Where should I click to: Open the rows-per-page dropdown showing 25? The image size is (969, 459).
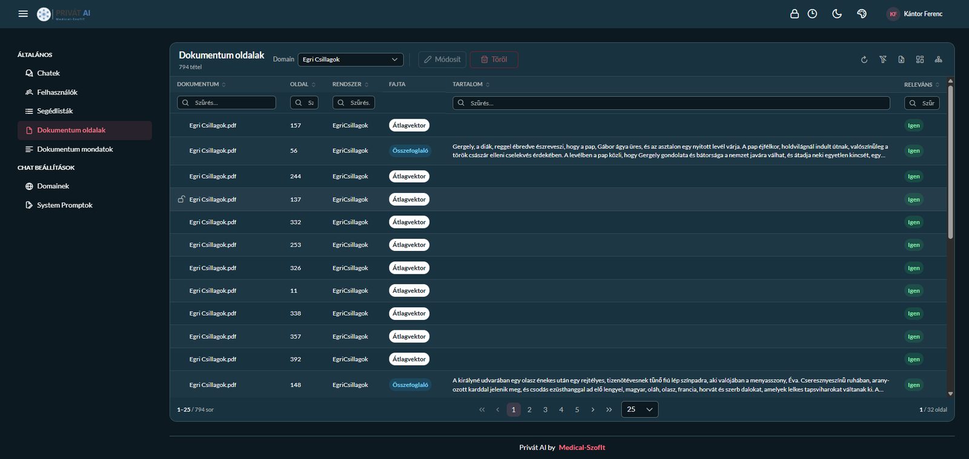[640, 409]
